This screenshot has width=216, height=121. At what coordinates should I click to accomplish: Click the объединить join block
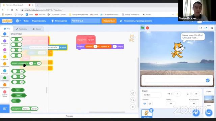(x=24, y=109)
